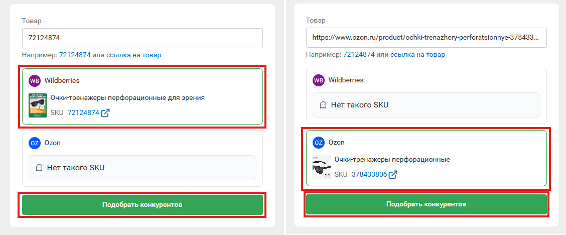Click ghost icon in left Ozon 'Нет такого SKU'
Image resolution: width=566 pixels, height=235 pixels.
click(x=39, y=168)
